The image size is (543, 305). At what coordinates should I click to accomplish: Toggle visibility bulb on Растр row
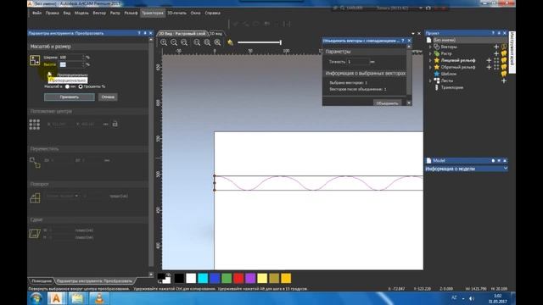point(504,53)
